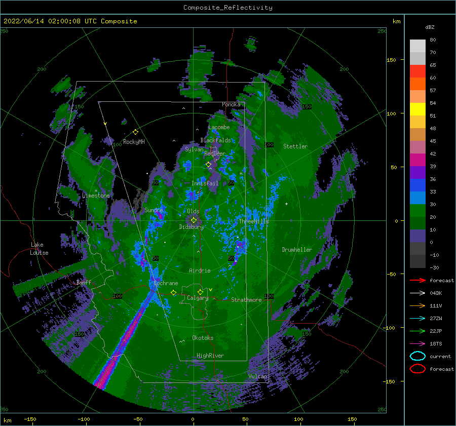Screen dimensions: 456x426
Task: Click the red forecast ellipse icon
Action: click(x=417, y=369)
